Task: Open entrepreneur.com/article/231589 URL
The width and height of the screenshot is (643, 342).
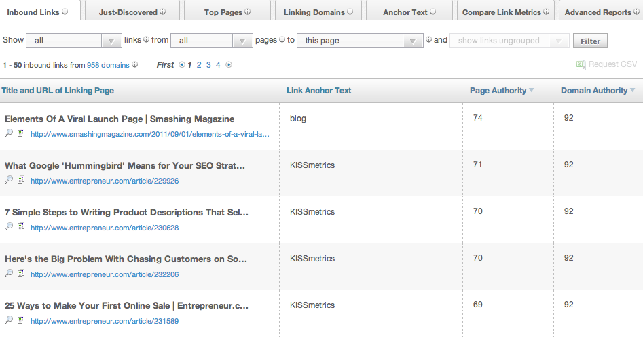Action: (x=105, y=321)
